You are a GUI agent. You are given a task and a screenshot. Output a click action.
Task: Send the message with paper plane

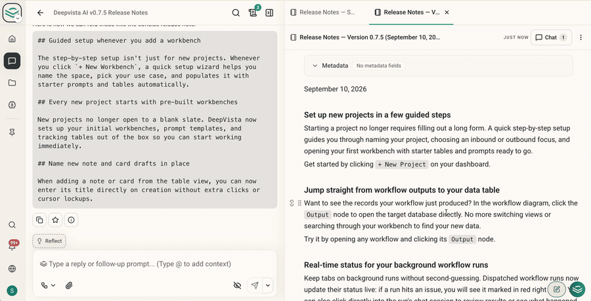pyautogui.click(x=255, y=285)
